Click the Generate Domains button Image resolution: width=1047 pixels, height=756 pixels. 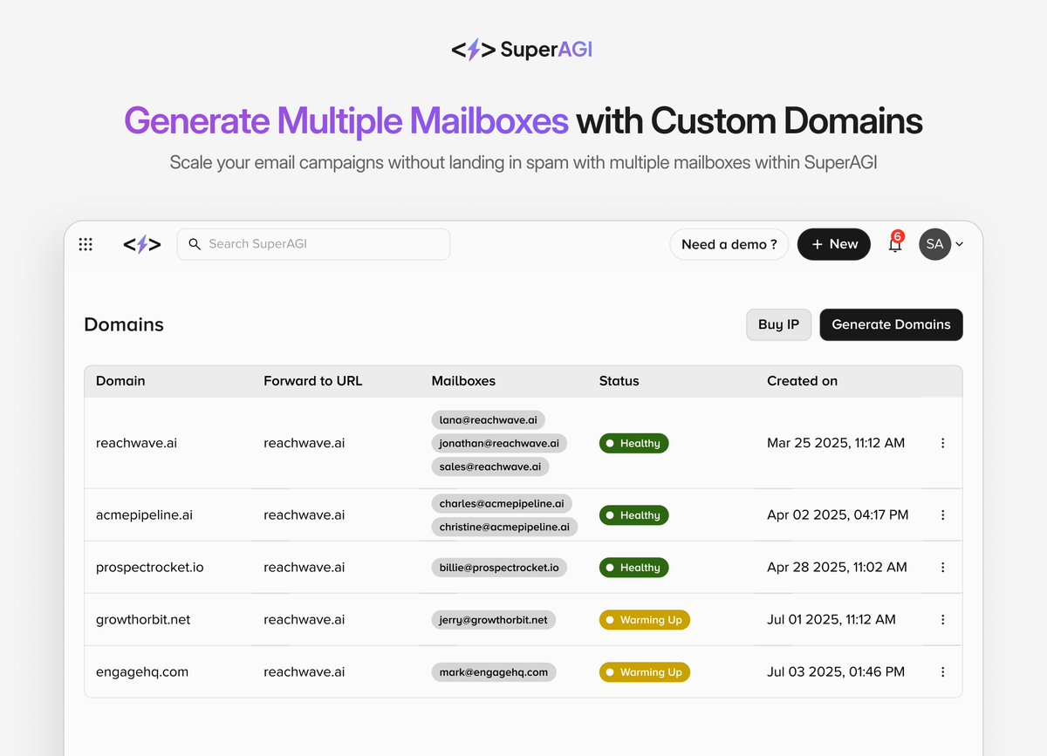coord(891,324)
